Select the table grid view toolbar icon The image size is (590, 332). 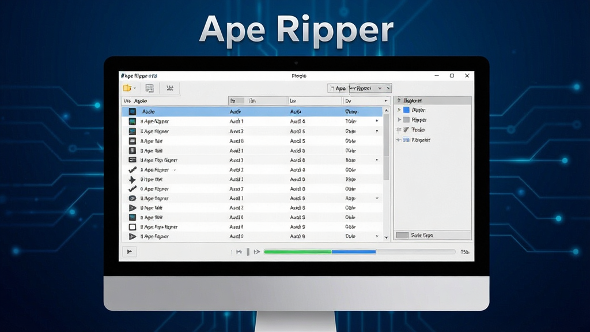point(149,88)
